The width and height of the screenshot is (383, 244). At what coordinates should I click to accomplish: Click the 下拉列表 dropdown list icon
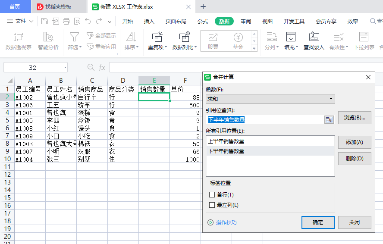point(364,37)
